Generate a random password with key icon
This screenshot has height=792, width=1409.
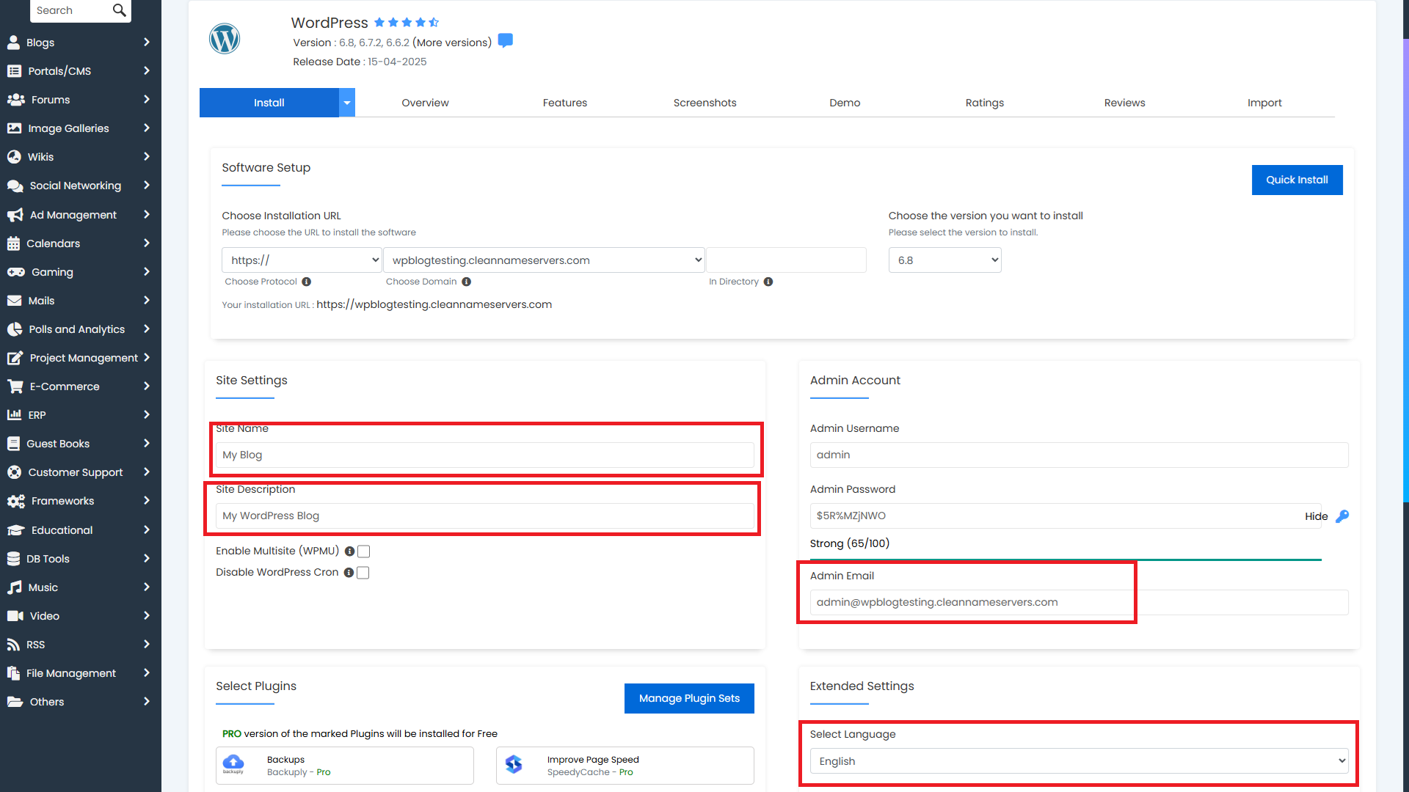(x=1342, y=516)
